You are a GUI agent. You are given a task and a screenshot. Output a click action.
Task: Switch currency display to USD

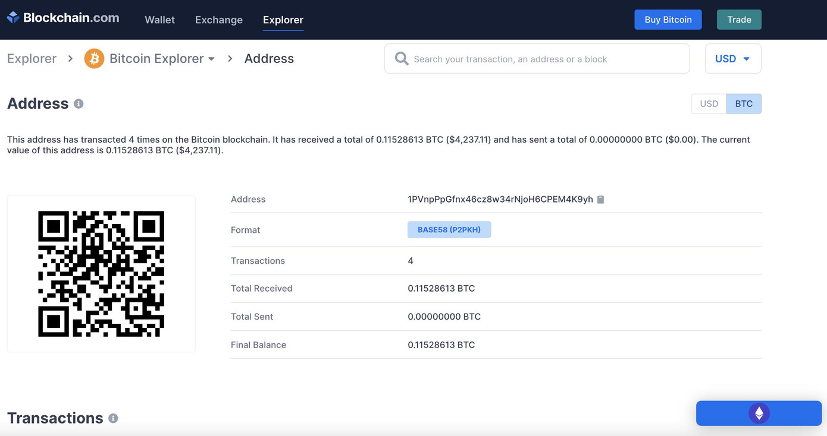click(708, 103)
